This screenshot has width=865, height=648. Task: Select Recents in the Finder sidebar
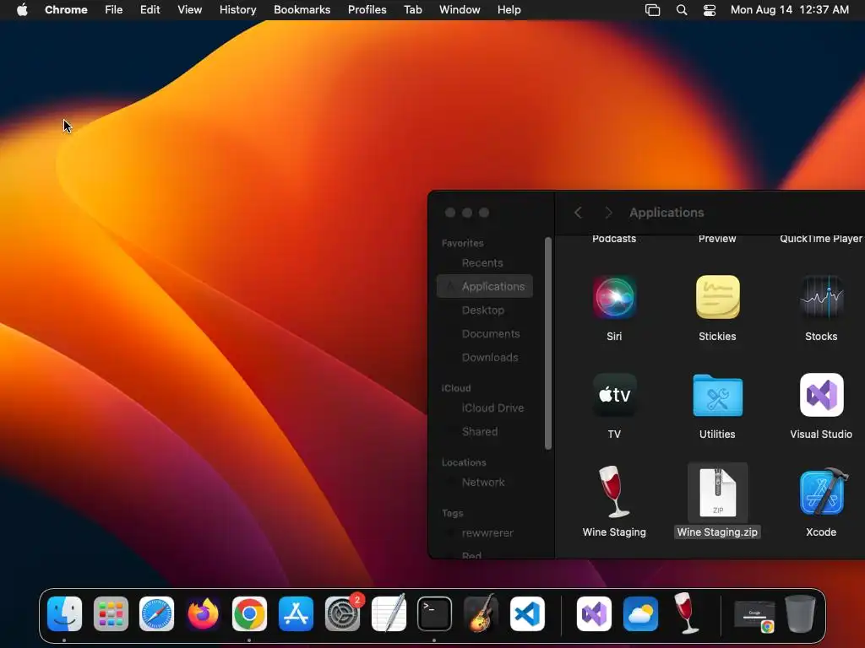pos(484,263)
